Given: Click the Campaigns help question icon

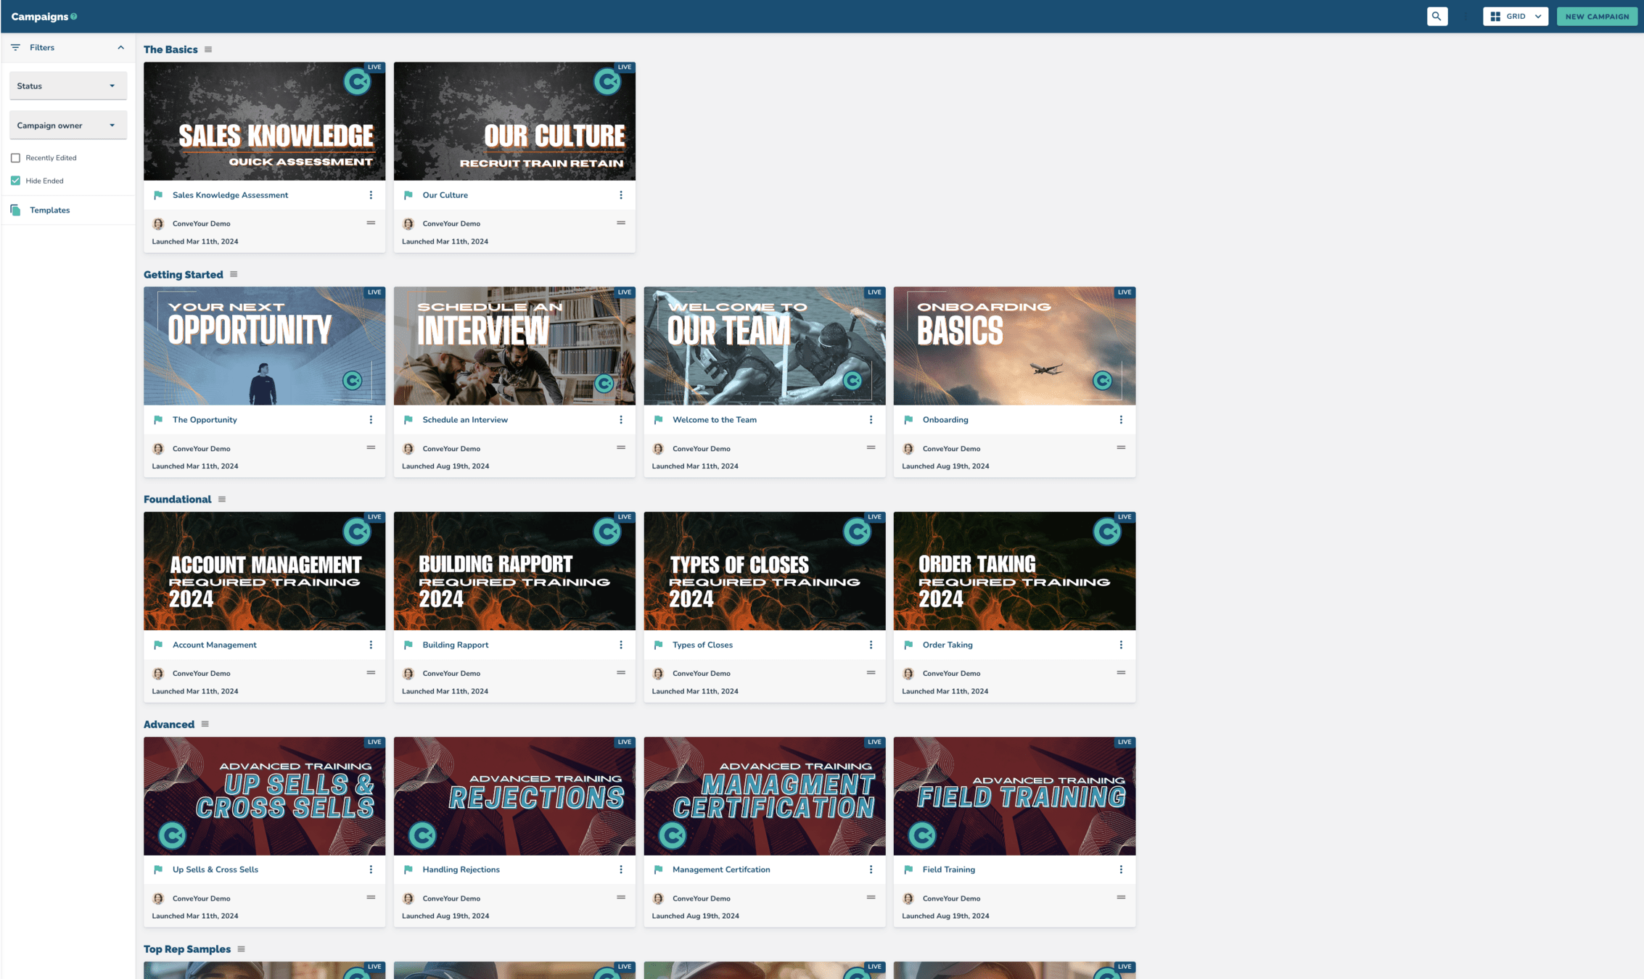Looking at the screenshot, I should click(x=74, y=17).
